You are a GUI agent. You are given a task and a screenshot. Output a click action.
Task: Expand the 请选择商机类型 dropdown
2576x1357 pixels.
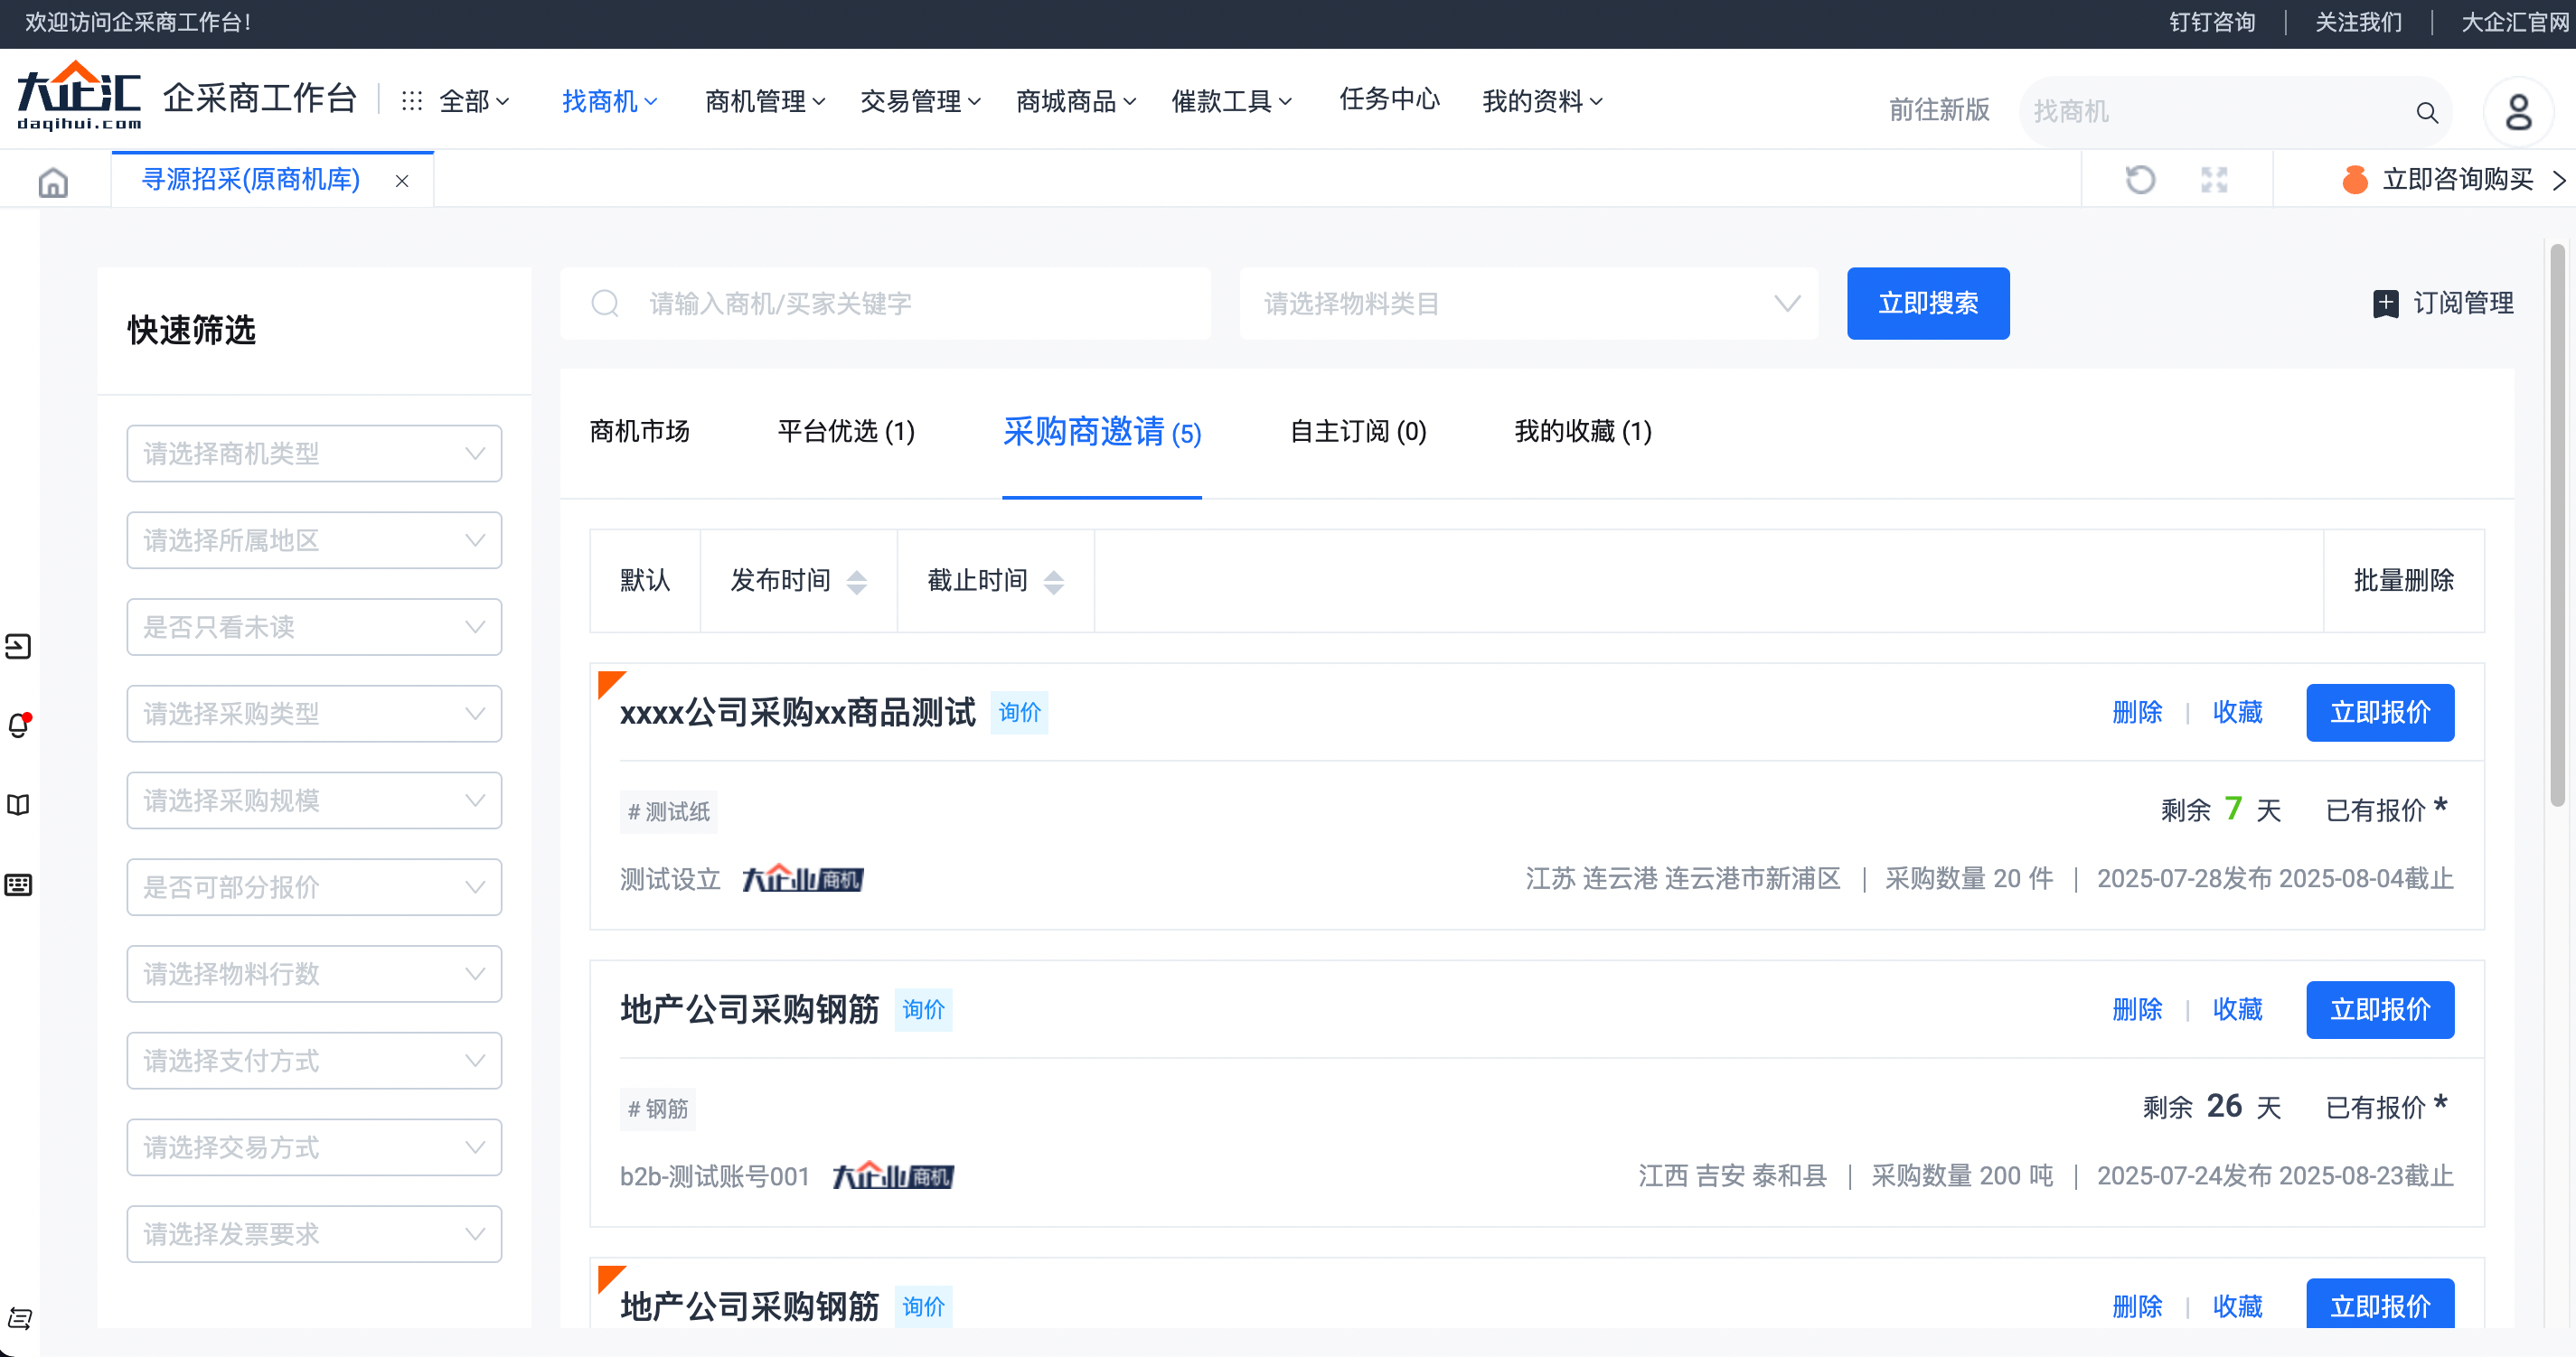pyautogui.click(x=314, y=454)
